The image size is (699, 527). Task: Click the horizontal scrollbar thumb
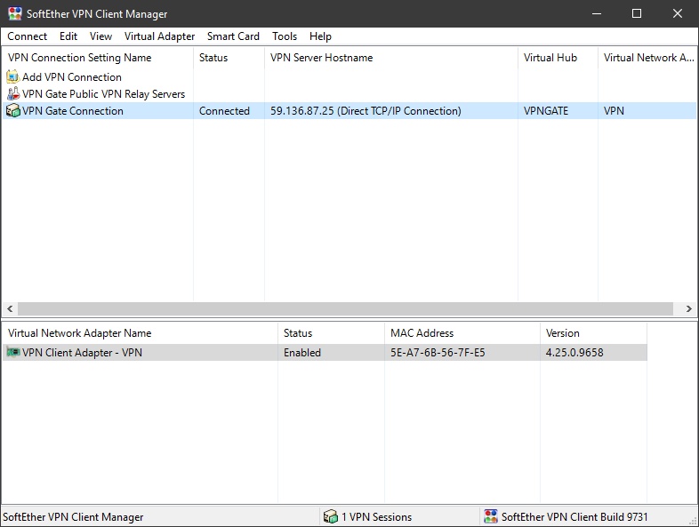tap(345, 308)
